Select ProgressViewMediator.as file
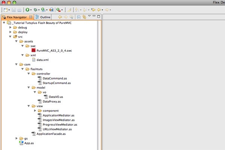 click(x=60, y=124)
